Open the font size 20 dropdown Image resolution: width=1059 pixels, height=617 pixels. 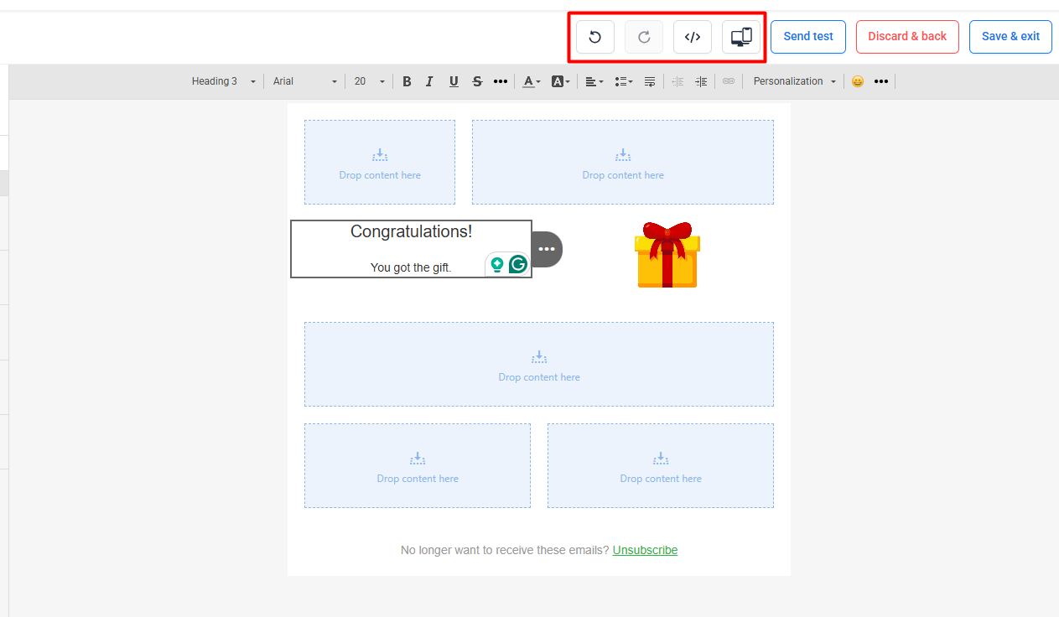(x=369, y=81)
